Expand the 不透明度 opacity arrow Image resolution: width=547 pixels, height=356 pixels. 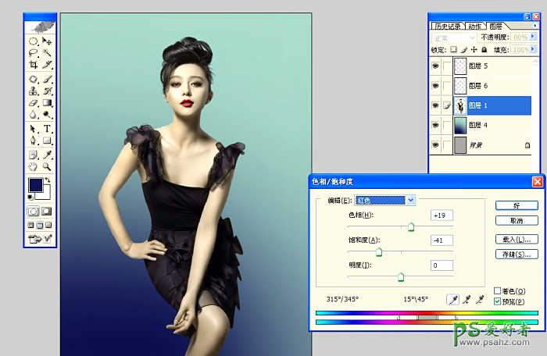(x=534, y=37)
